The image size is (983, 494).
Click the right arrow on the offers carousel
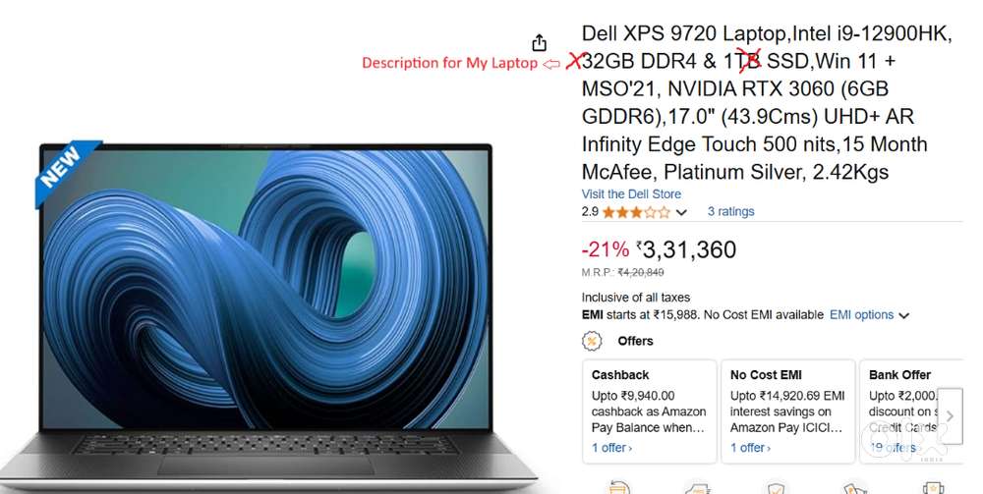[950, 415]
